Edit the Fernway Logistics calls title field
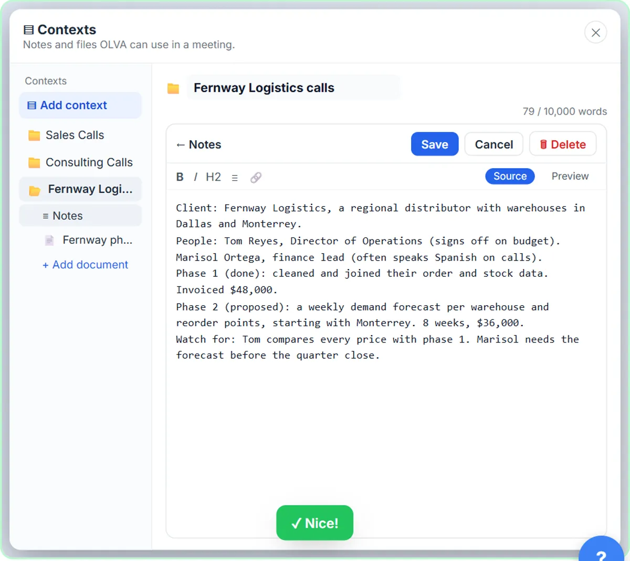Screen dimensions: 630x561 [x=293, y=88]
